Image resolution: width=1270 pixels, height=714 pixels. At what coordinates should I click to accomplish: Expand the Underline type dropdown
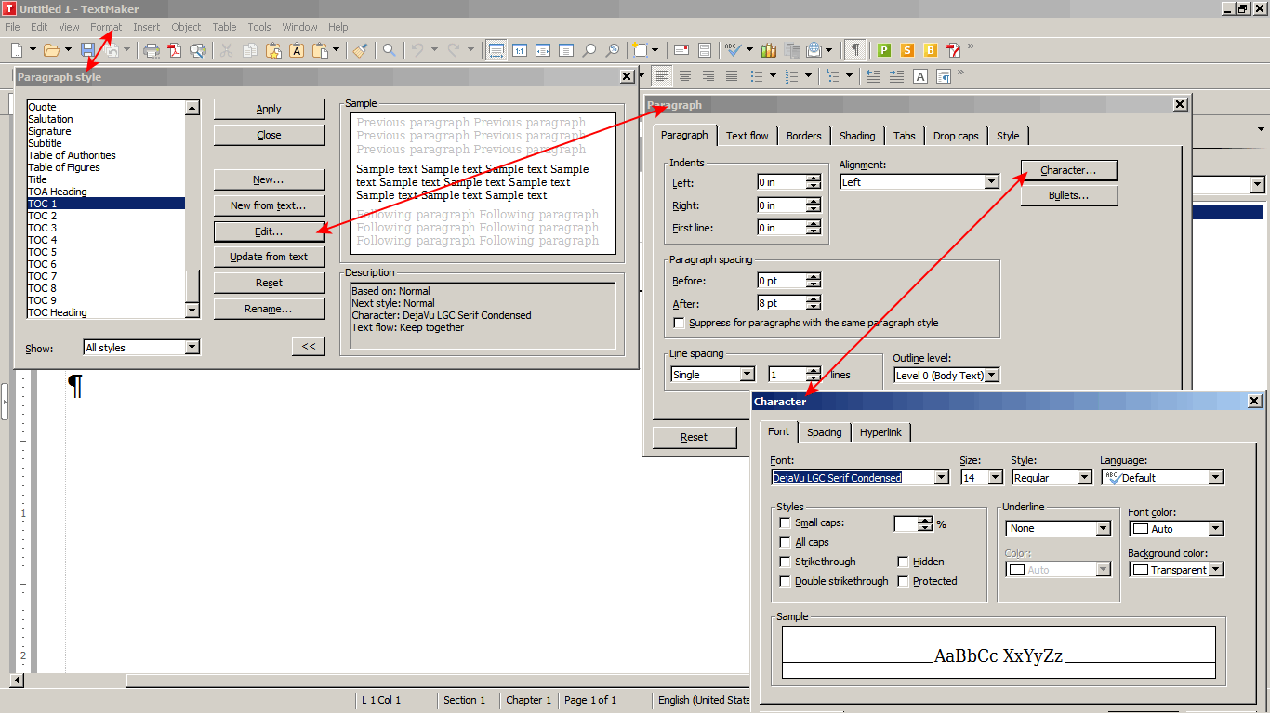click(1103, 528)
